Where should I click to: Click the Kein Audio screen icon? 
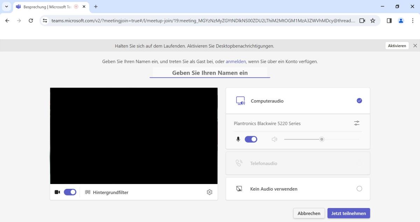(x=239, y=188)
